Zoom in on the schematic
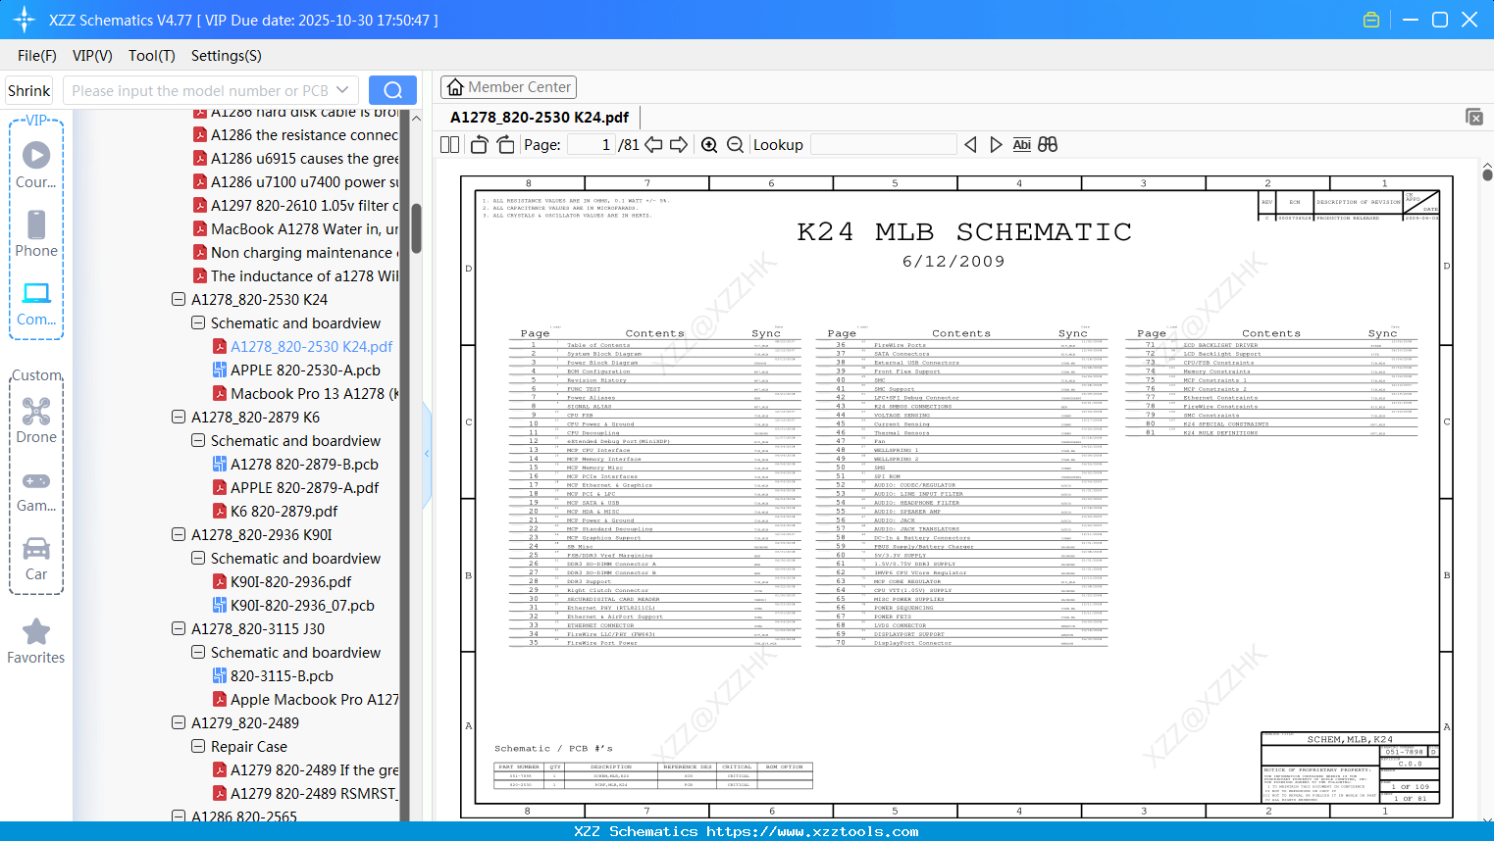The height and width of the screenshot is (841, 1494). 709,145
